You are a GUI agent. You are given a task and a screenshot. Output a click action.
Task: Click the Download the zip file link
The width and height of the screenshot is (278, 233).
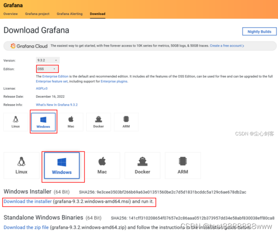(x=26, y=227)
